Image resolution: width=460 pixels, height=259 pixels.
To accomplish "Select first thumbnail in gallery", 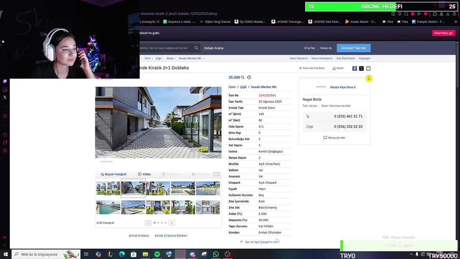I will 108,188.
